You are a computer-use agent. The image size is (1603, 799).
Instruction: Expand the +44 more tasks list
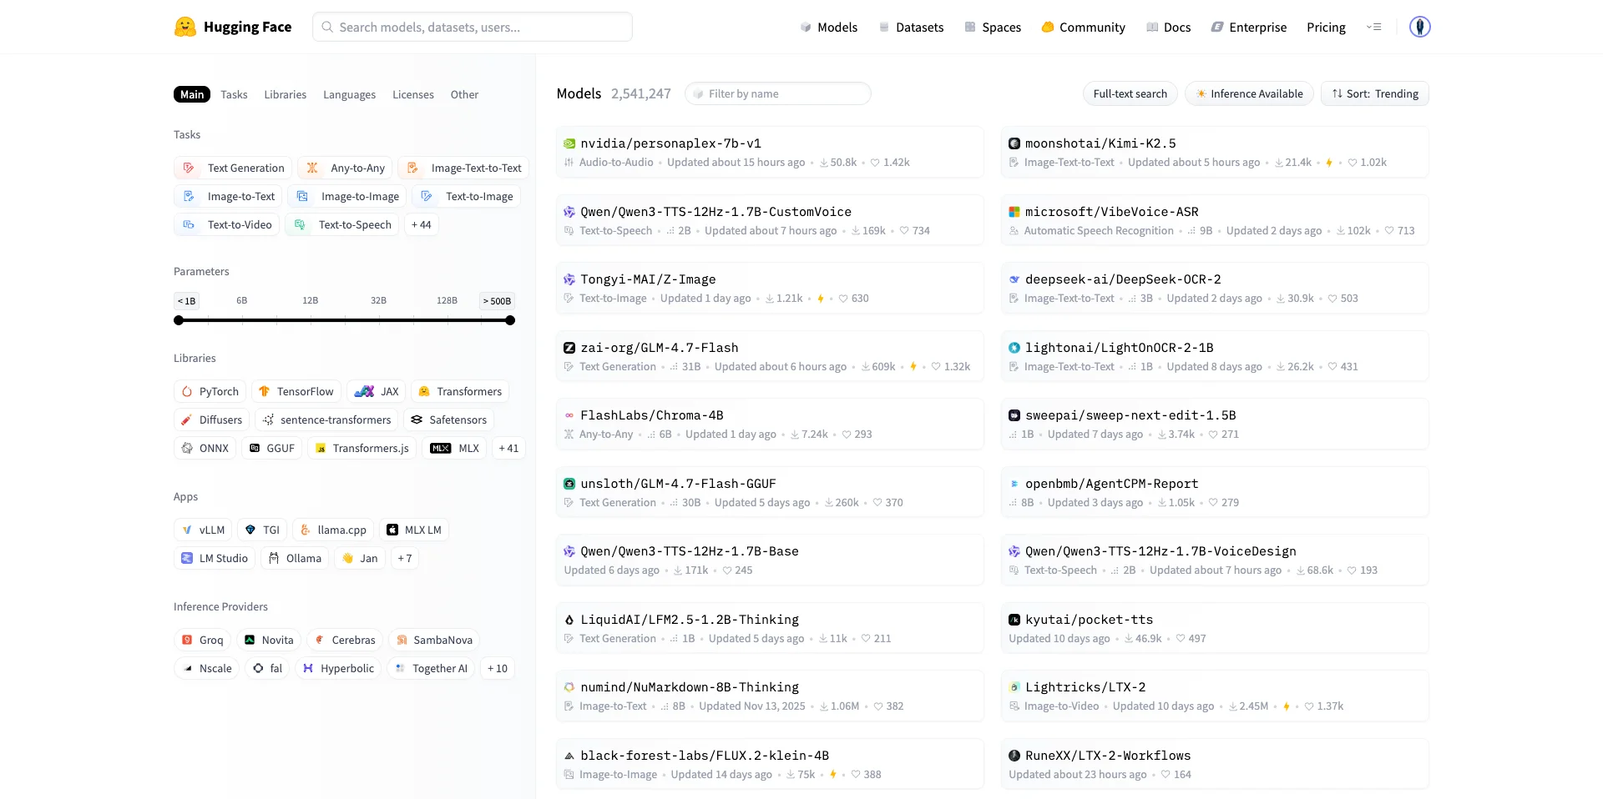coord(421,224)
